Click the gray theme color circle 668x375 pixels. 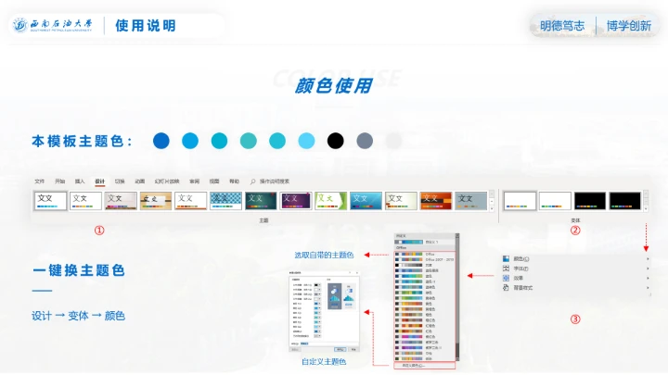coord(365,141)
